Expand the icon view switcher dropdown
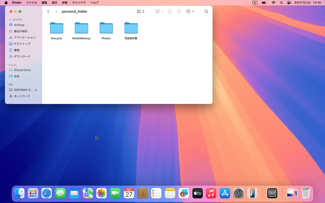The width and height of the screenshot is (325, 203). [x=141, y=11]
